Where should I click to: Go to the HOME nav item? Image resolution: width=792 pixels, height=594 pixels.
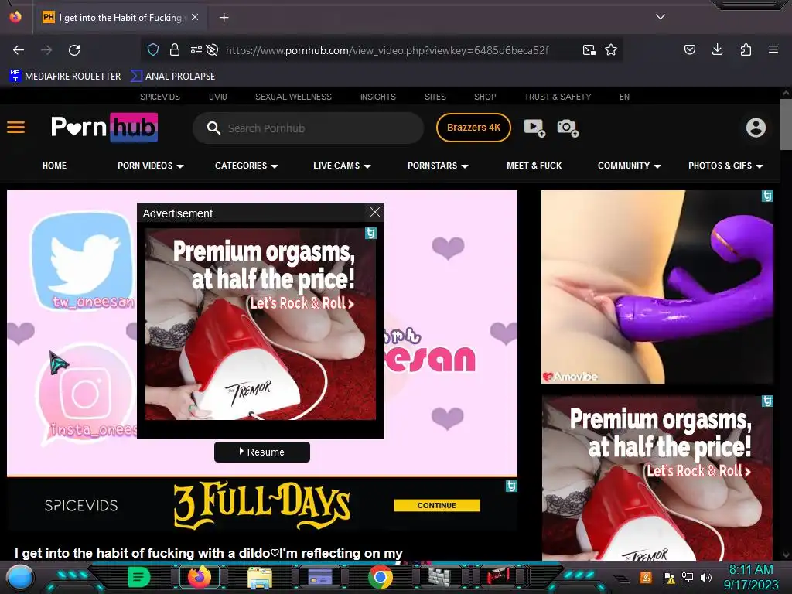click(x=55, y=166)
